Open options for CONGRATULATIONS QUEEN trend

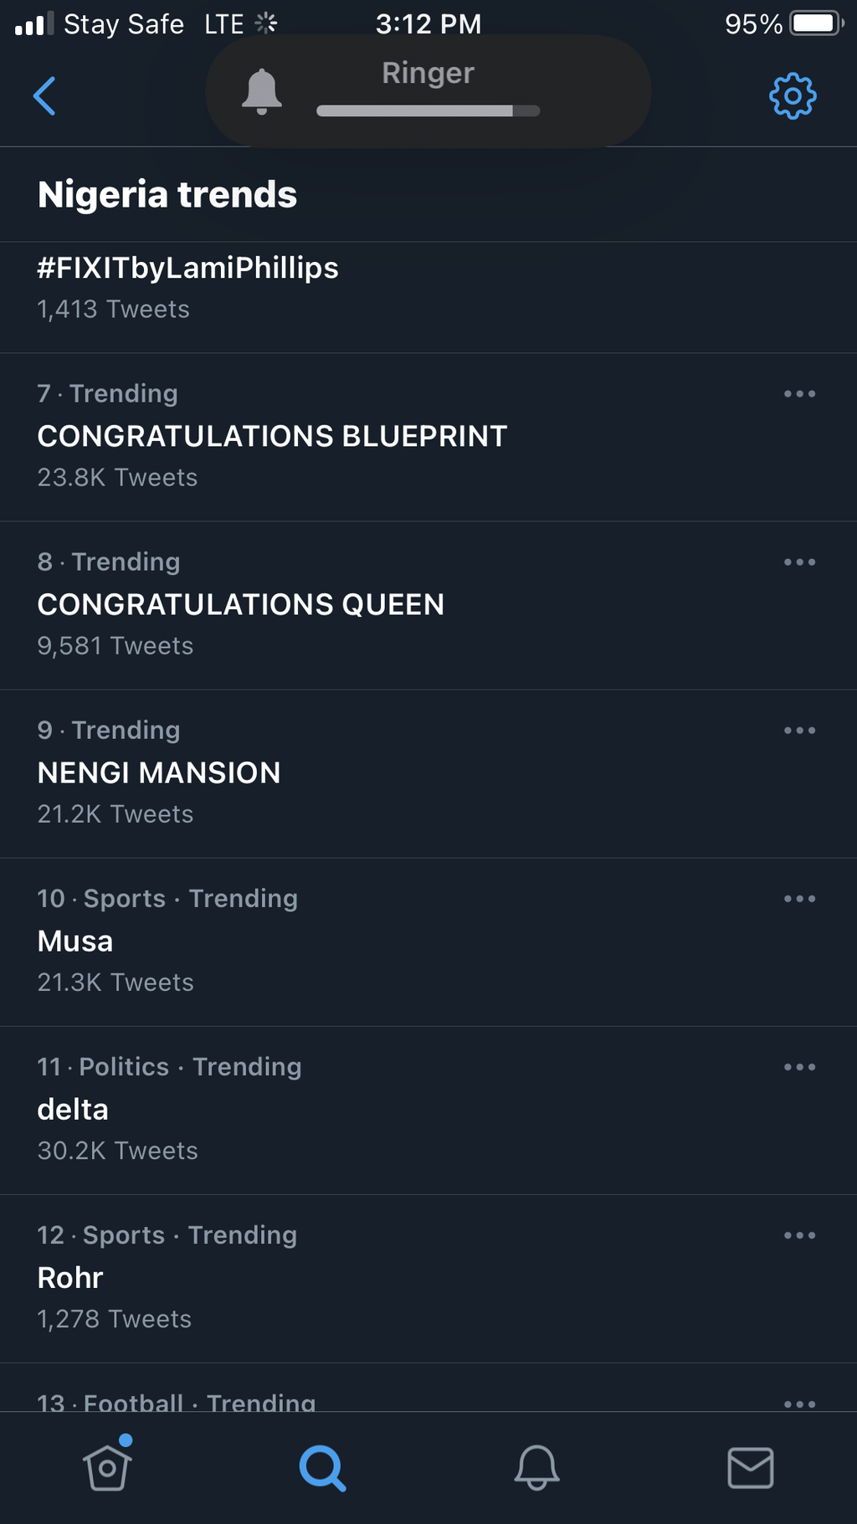tap(799, 562)
